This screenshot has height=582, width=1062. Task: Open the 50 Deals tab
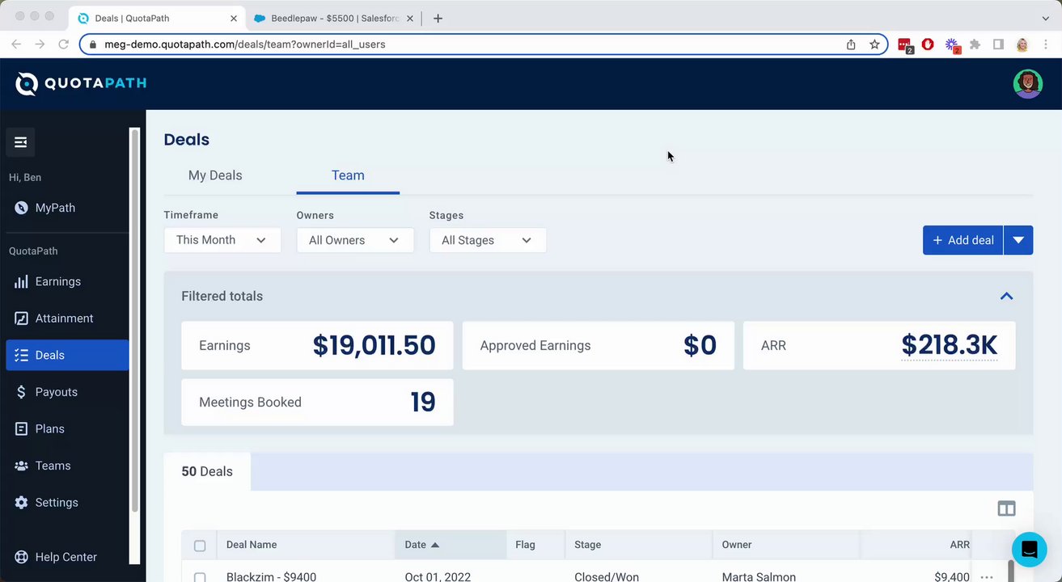click(x=207, y=471)
